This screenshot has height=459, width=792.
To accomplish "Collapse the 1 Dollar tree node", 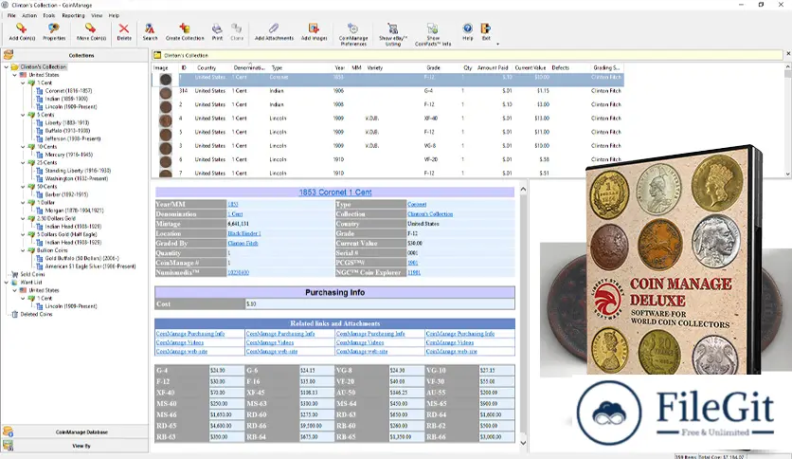I will pos(23,202).
